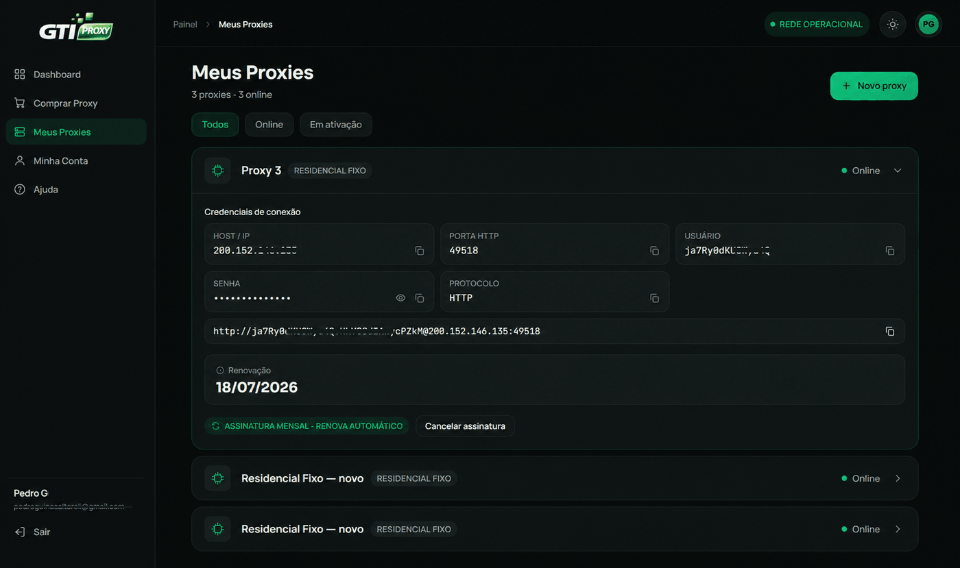Copy the Porta HTTP value
Viewport: 960px width, 568px height.
tap(655, 251)
